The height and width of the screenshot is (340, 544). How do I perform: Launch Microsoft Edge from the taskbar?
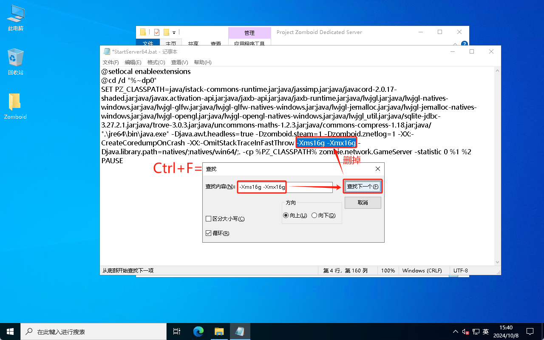pyautogui.click(x=198, y=331)
